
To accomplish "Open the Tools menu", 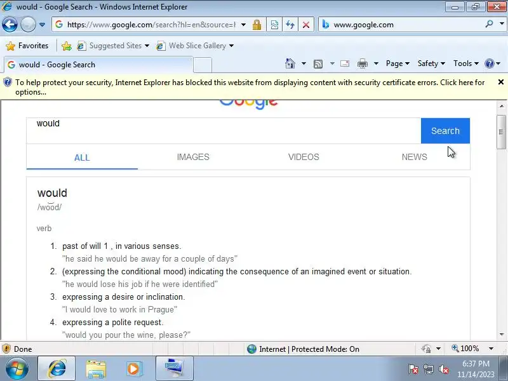I will [x=466, y=63].
